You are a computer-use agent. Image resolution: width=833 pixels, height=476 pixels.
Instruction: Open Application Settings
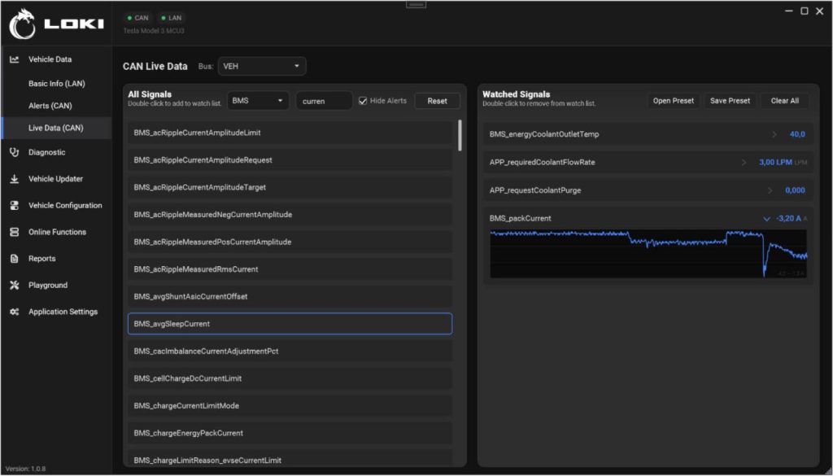click(x=56, y=312)
